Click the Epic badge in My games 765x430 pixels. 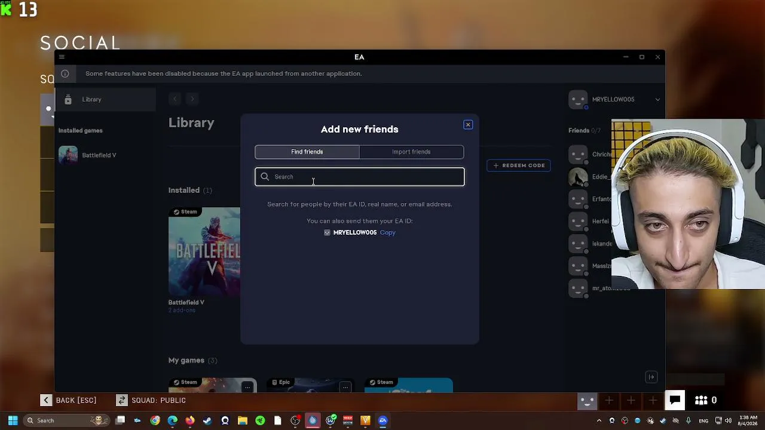pyautogui.click(x=281, y=382)
